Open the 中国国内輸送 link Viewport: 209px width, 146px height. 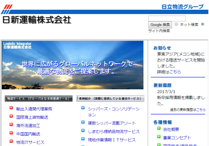tap(28, 134)
